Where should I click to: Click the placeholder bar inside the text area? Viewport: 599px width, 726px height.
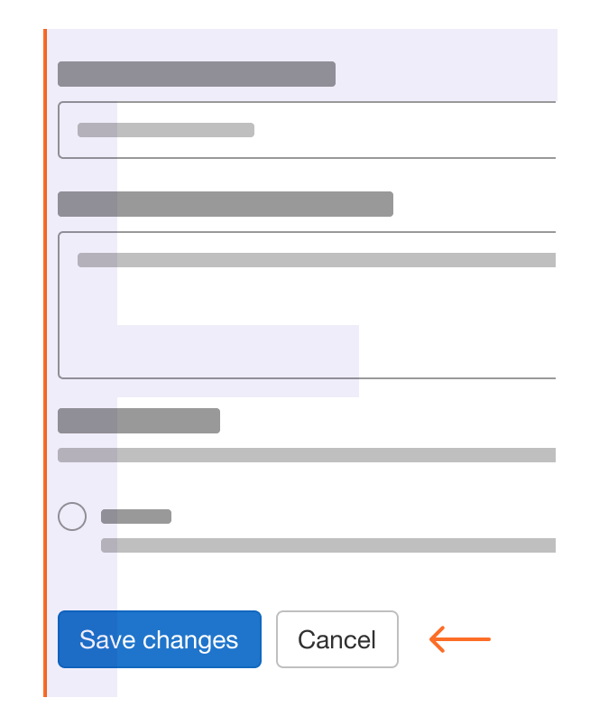tap(316, 260)
